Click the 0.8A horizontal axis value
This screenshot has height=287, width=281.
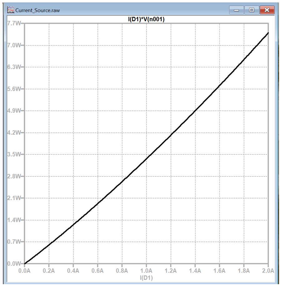click(122, 270)
